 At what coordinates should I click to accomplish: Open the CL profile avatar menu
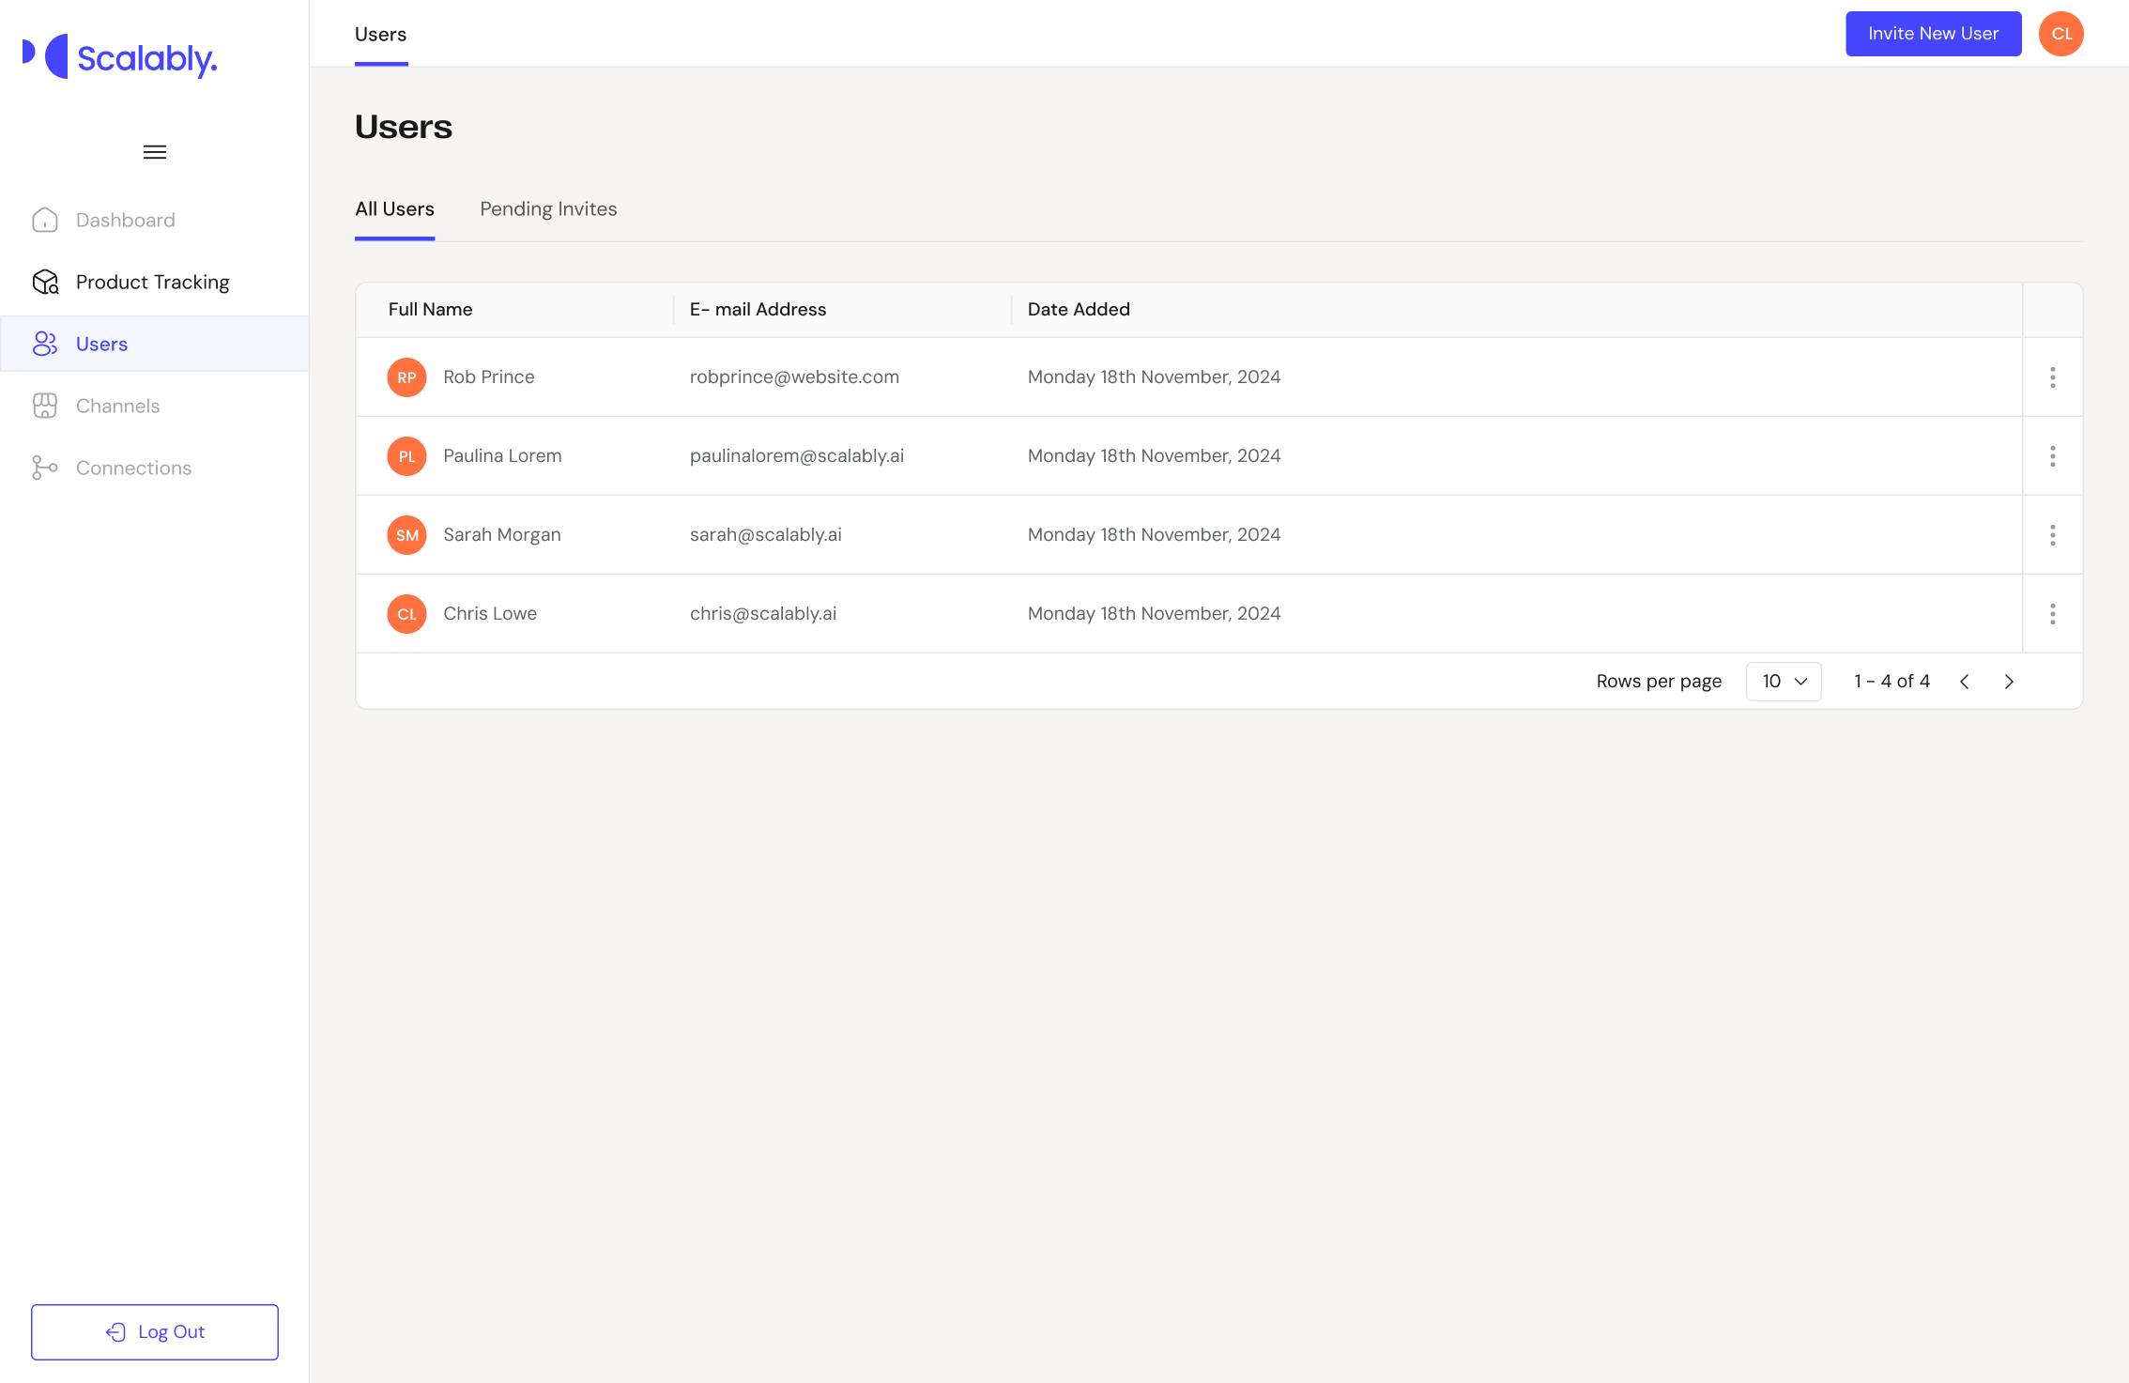click(2060, 34)
